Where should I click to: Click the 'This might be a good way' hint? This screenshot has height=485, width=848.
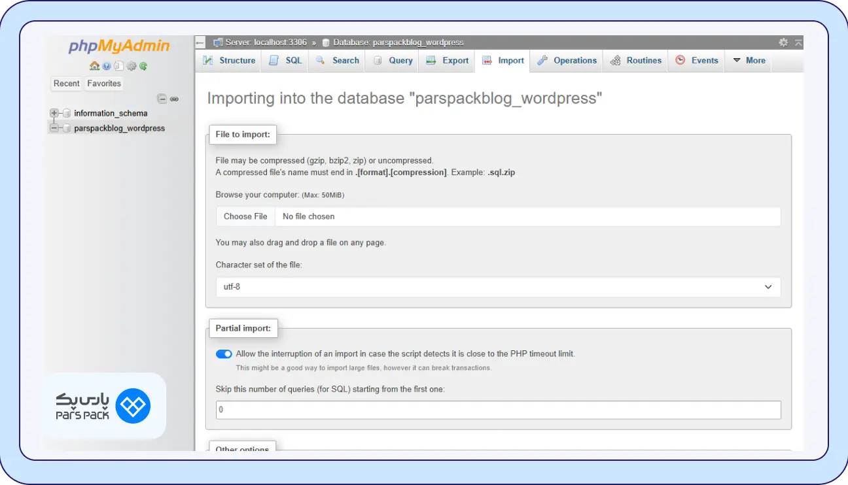click(364, 368)
